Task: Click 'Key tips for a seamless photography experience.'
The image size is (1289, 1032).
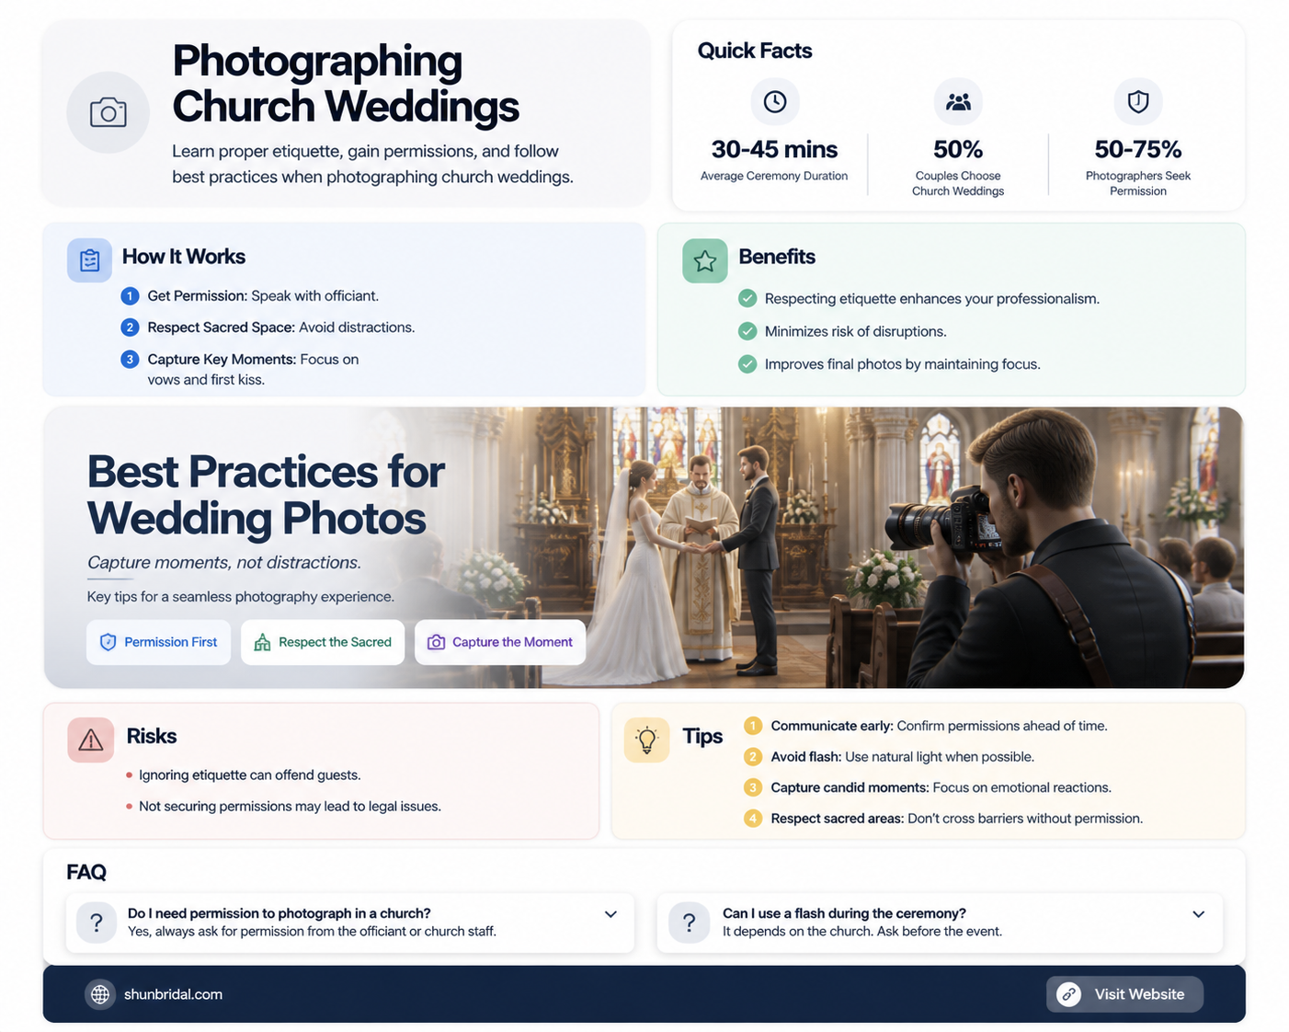Action: coord(241,597)
